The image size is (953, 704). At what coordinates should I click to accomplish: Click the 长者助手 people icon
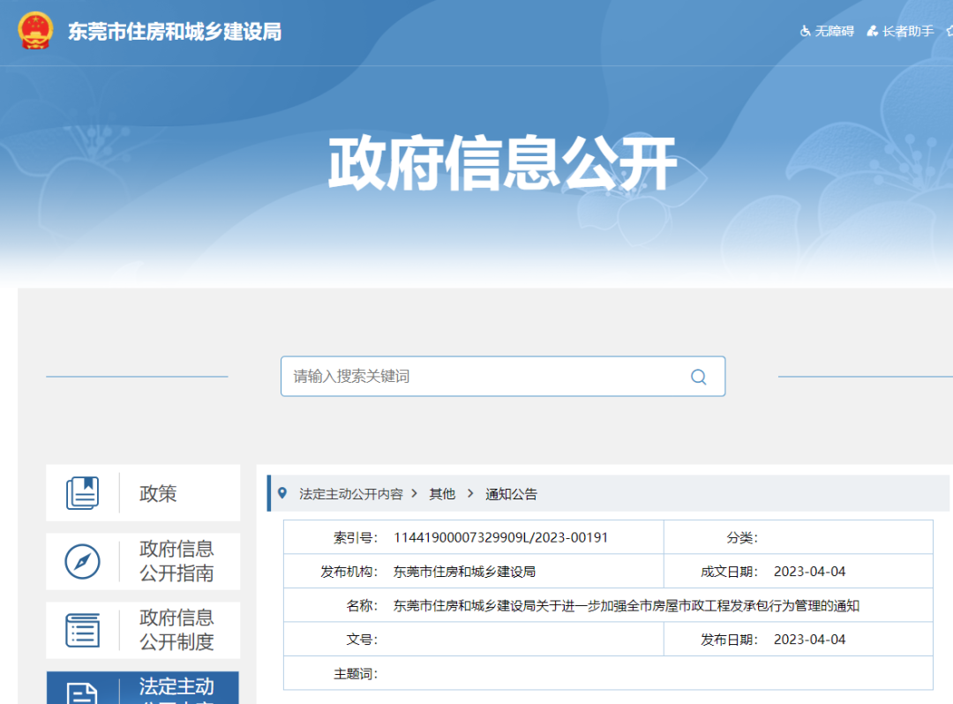pos(872,31)
